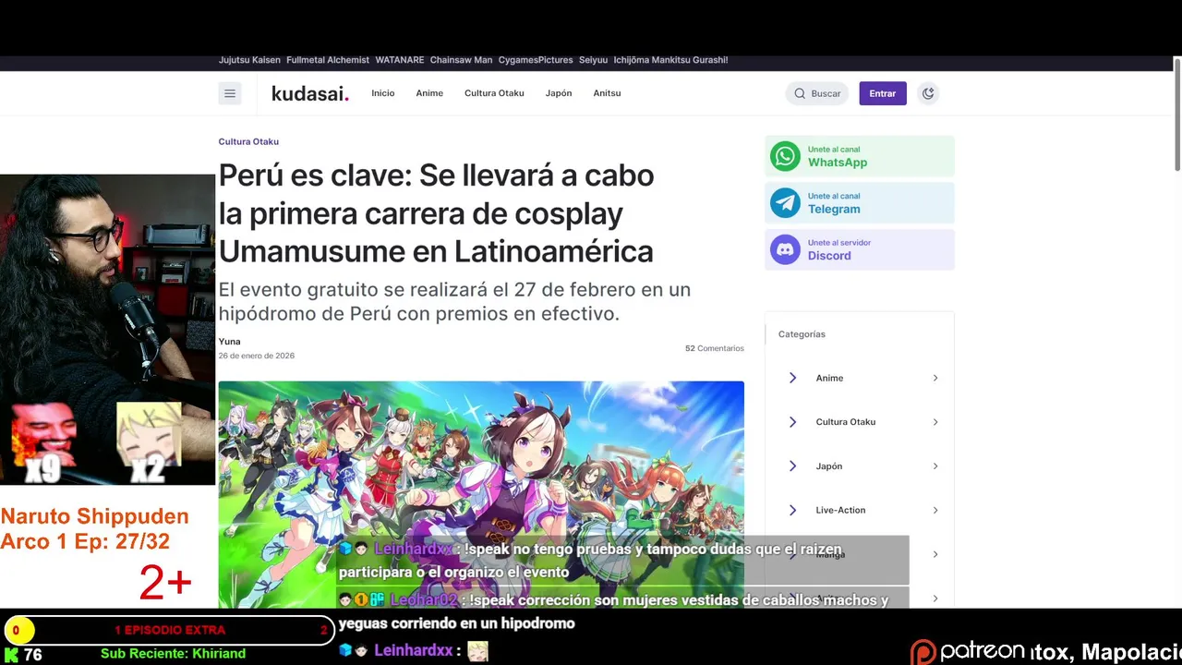Screen dimensions: 1182x665
Task: Click the Buscar search field
Action: (x=817, y=93)
